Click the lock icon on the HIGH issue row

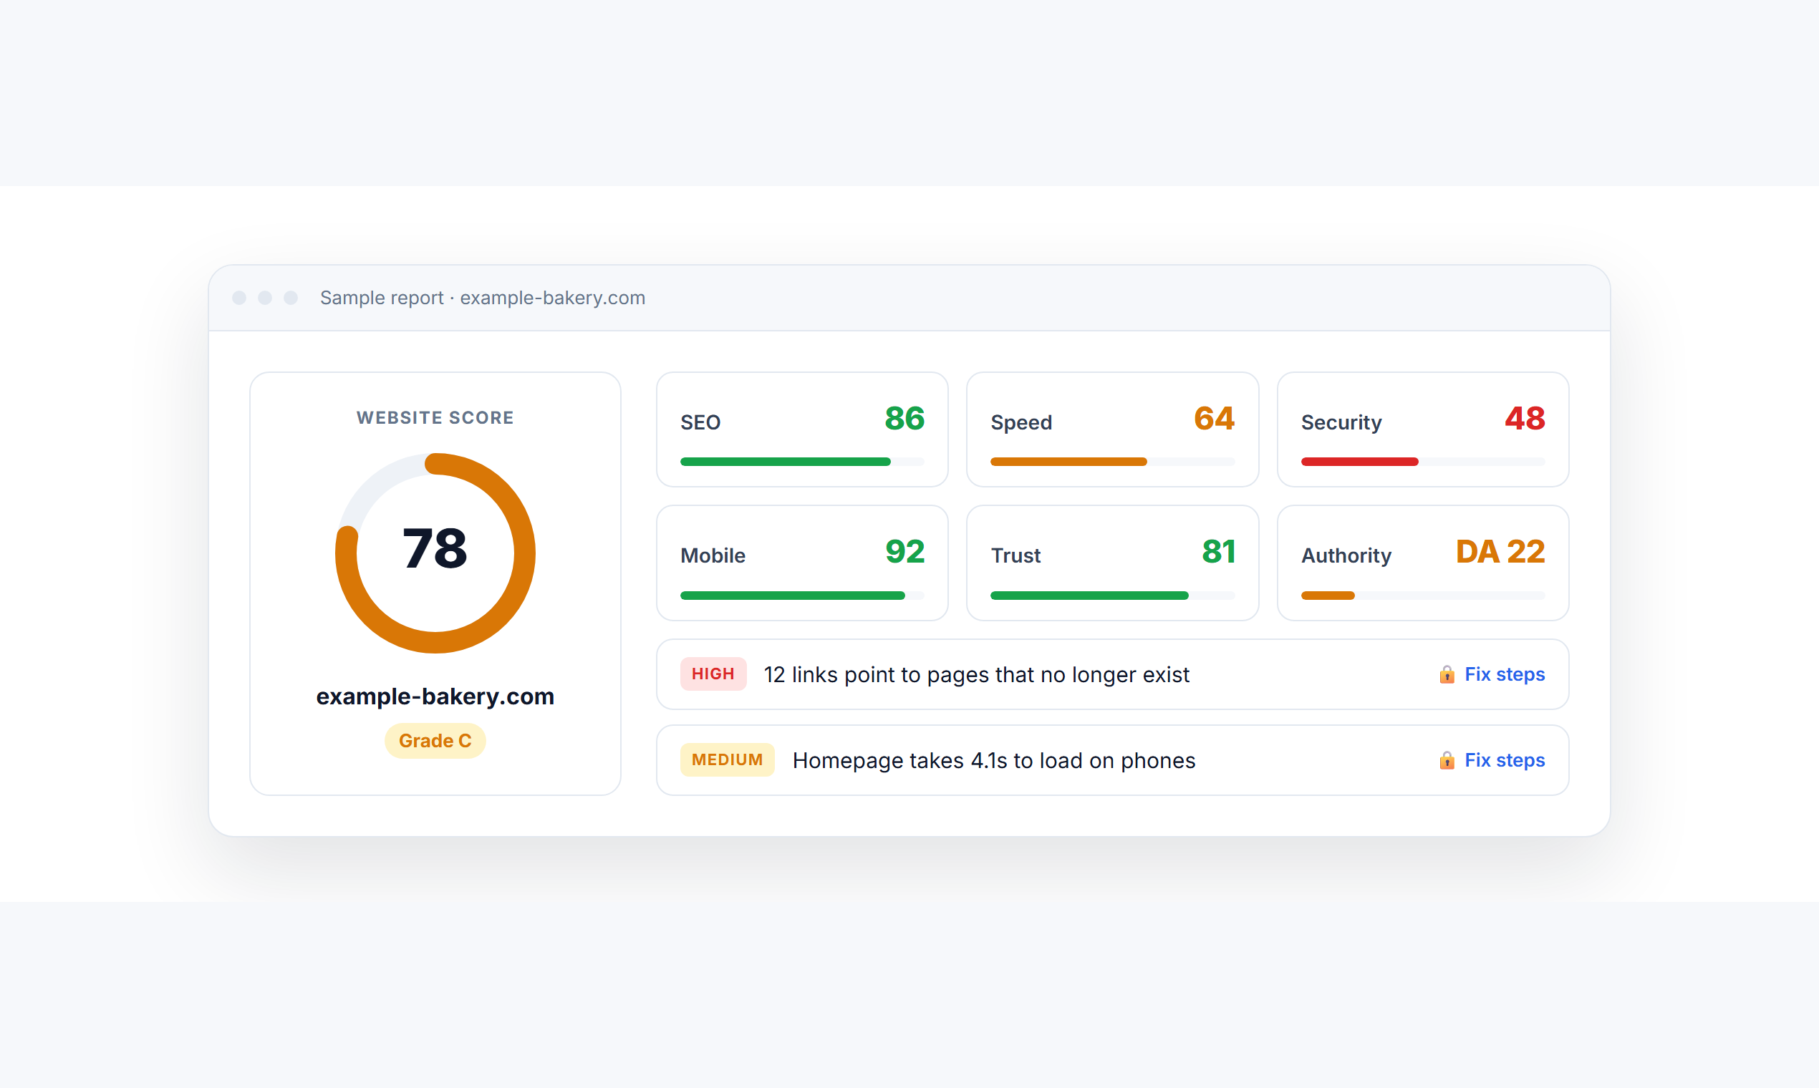1447,674
